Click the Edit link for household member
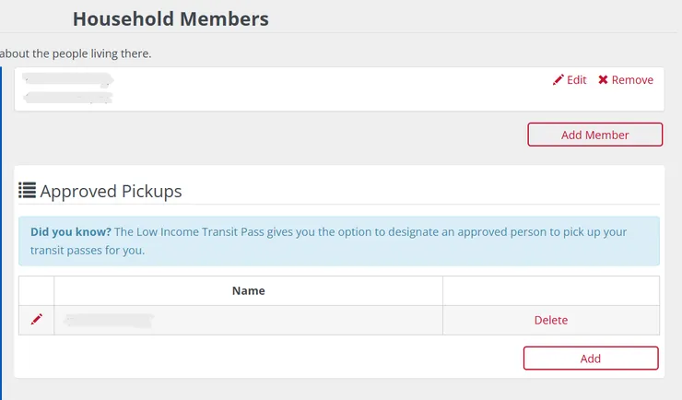This screenshot has height=400, width=682. tap(576, 80)
